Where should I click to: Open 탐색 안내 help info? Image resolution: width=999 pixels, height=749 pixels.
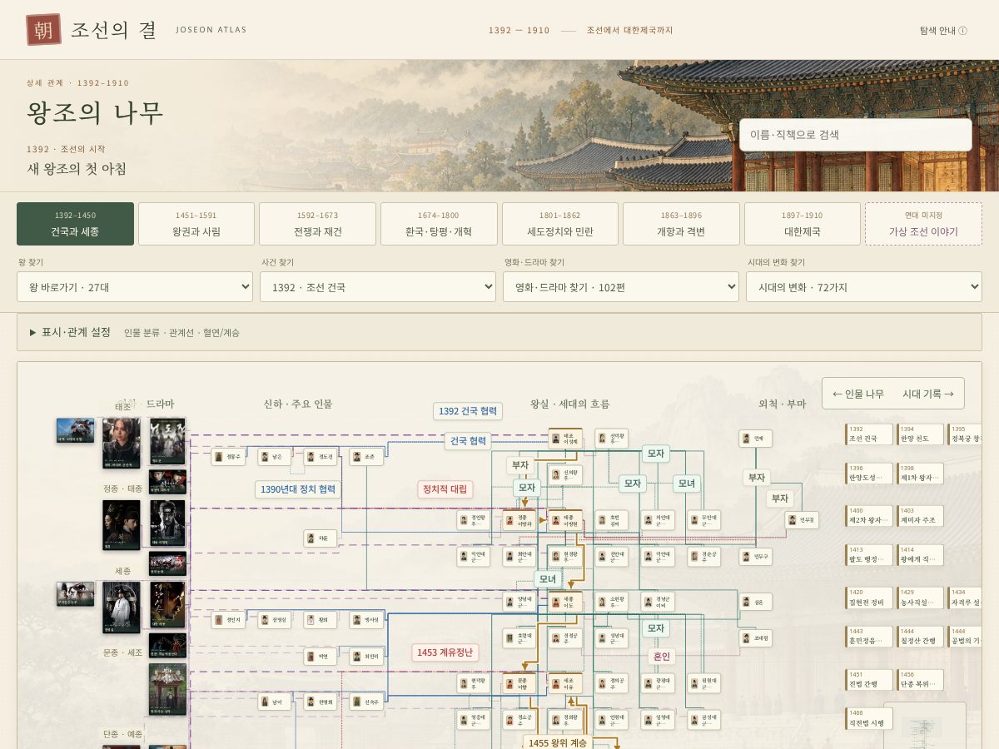click(x=943, y=30)
